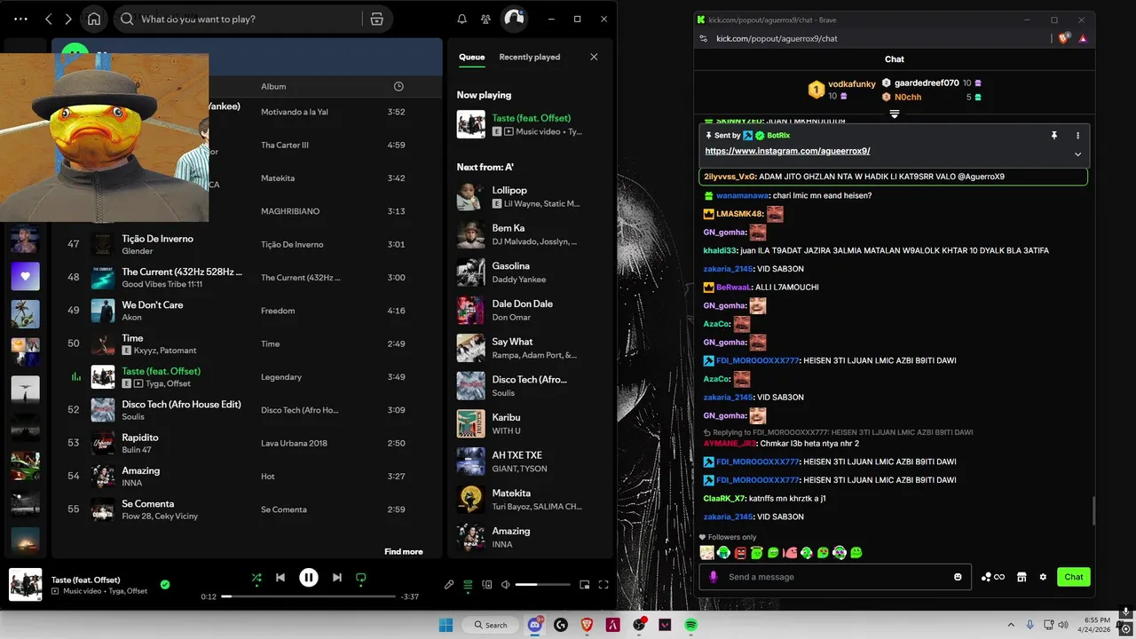This screenshot has width=1136, height=639.
Task: Sort tracks by duration clock icon
Action: point(398,86)
